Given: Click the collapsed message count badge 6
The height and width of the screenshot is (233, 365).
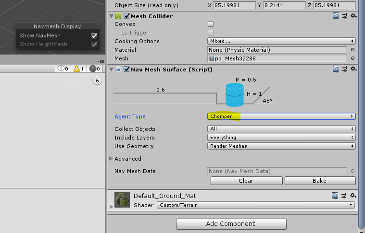Looking at the screenshot, I should [97, 81].
